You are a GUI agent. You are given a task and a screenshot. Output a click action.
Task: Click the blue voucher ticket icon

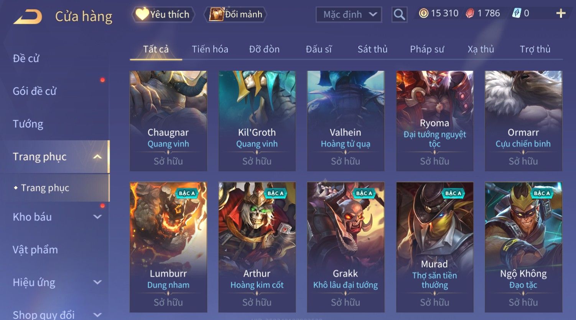click(517, 13)
